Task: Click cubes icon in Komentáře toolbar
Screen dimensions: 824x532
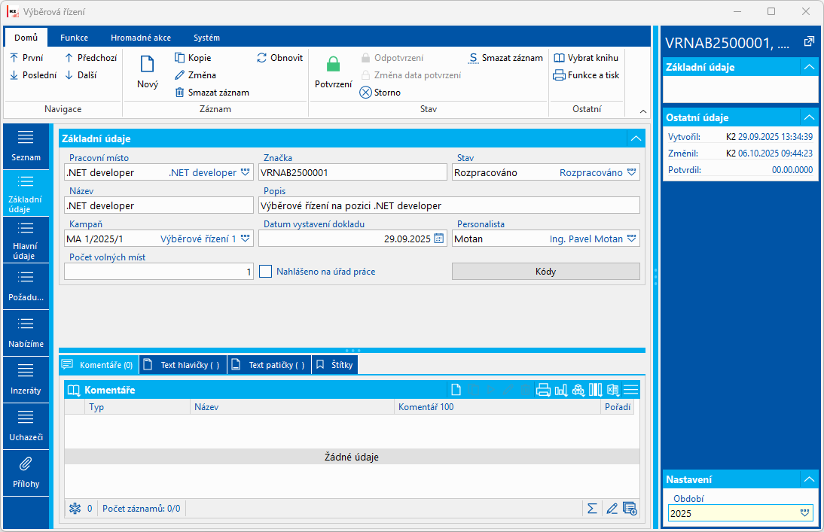Action: (578, 391)
